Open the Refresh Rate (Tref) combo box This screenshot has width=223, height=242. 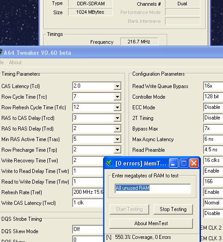pyautogui.click(x=88, y=192)
